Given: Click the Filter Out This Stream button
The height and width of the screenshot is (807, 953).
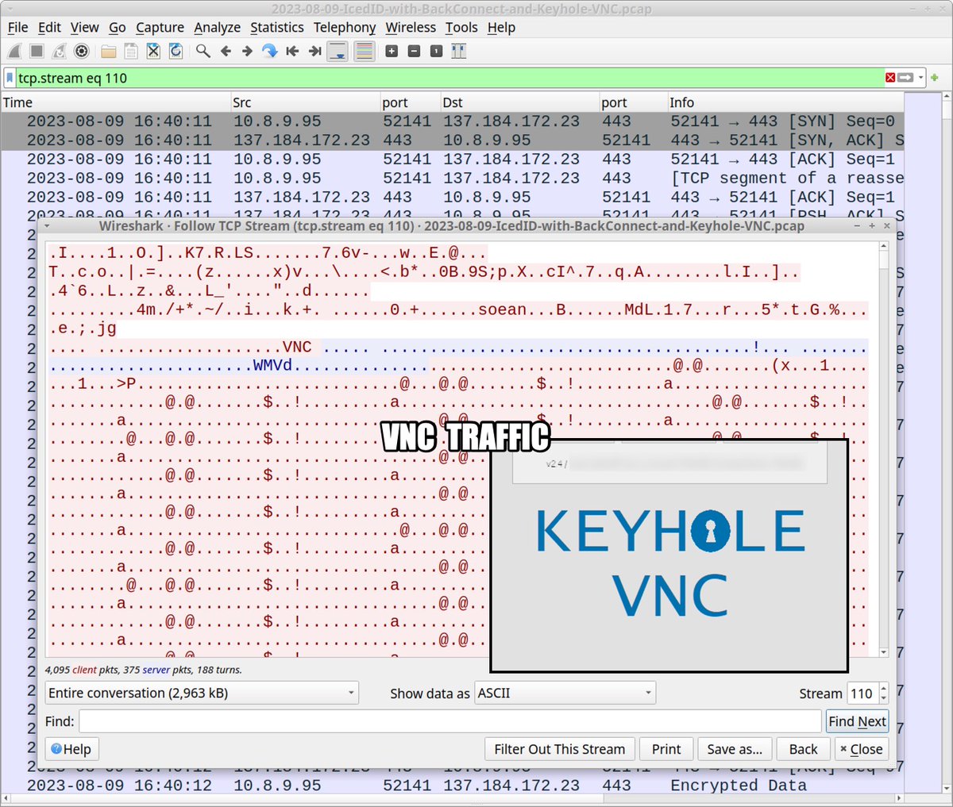Looking at the screenshot, I should [559, 748].
